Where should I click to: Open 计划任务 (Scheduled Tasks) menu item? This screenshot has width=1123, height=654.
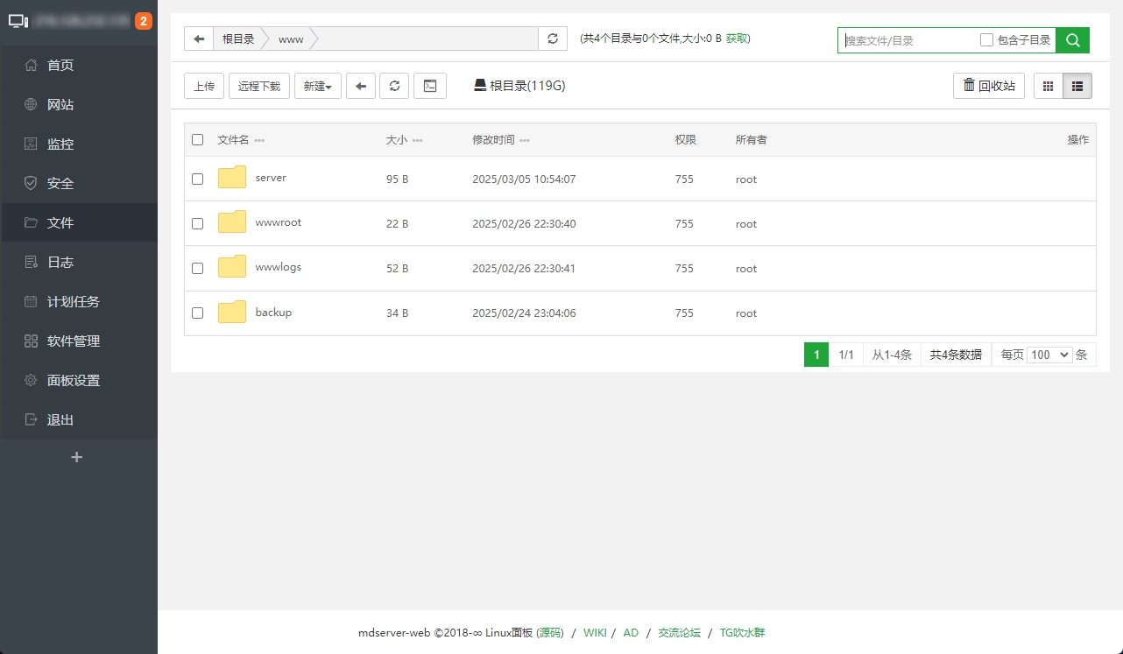click(74, 302)
